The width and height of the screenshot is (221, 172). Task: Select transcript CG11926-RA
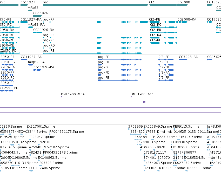[x=38, y=32]
